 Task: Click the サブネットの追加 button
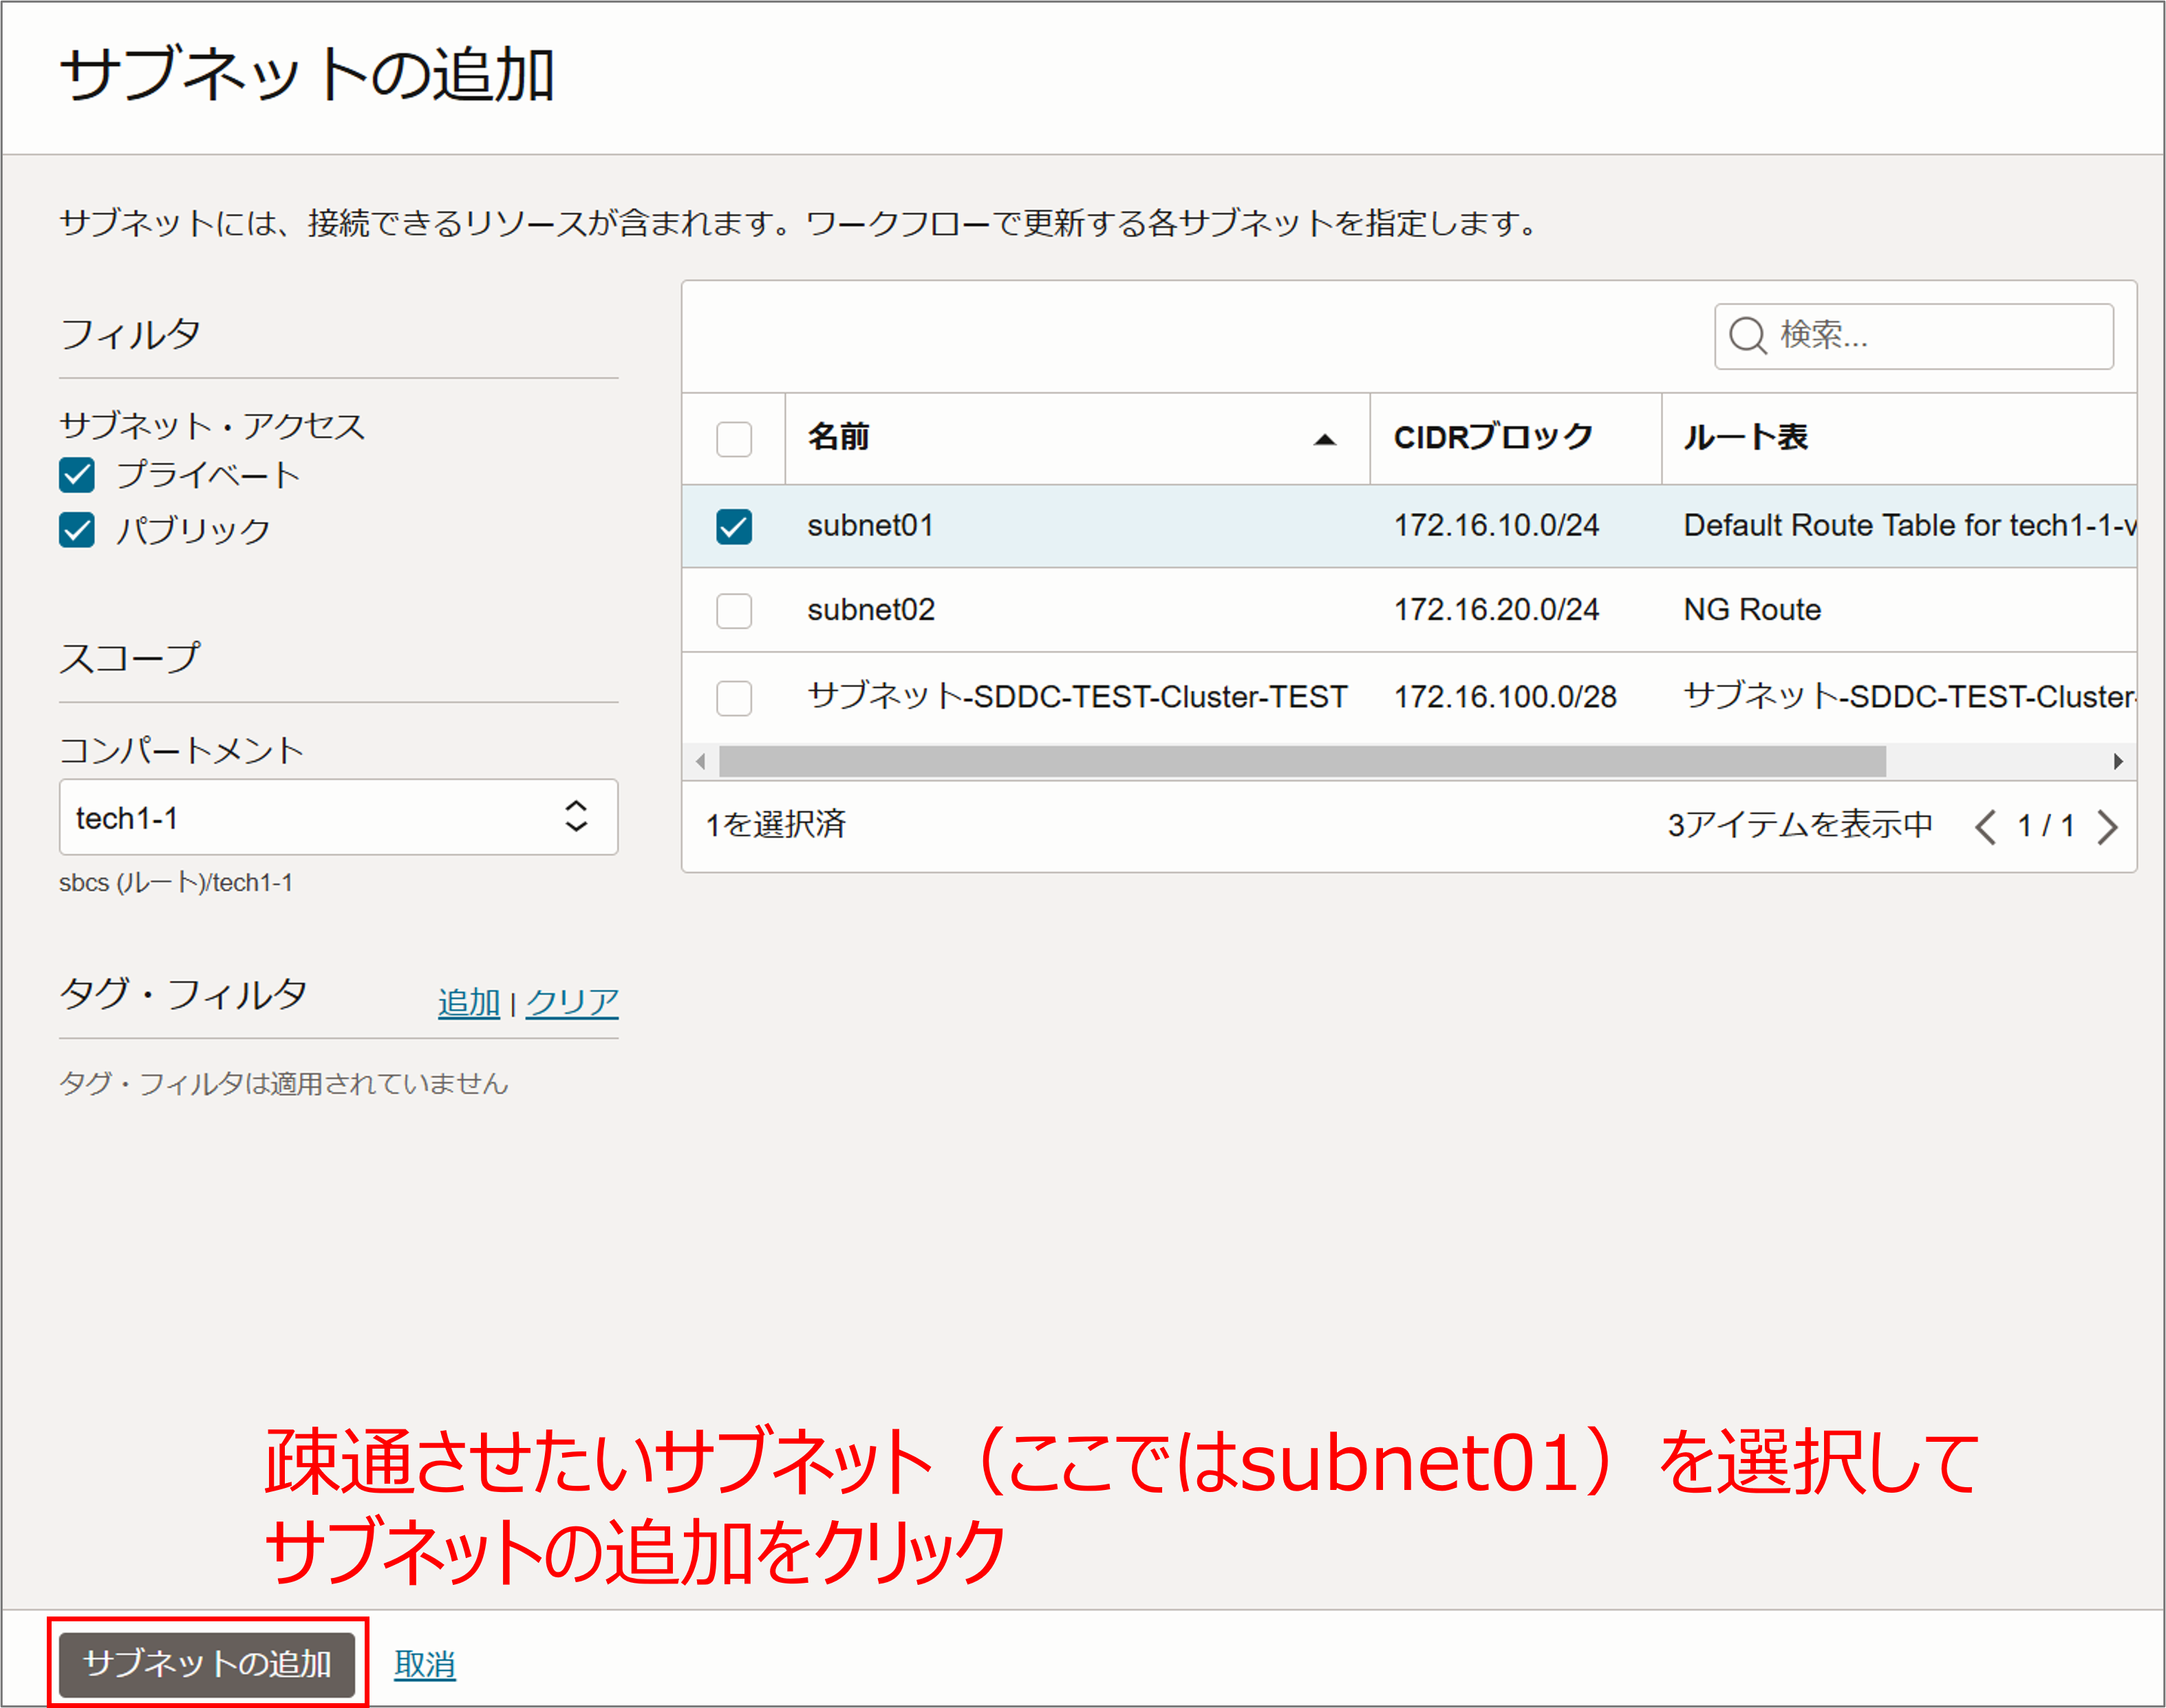[207, 1664]
